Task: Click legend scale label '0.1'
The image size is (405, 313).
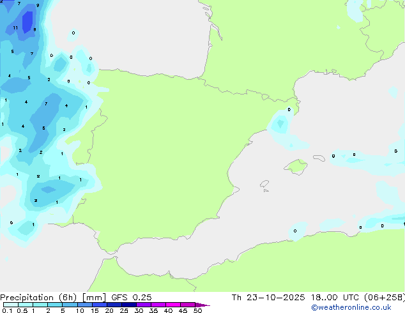Action: (x=7, y=310)
